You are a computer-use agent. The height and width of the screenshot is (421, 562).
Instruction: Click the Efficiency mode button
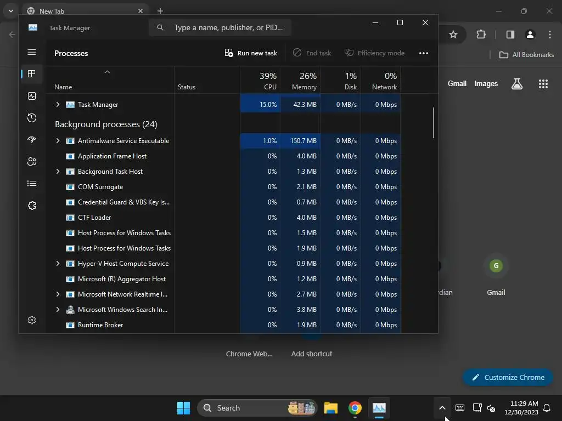click(374, 53)
